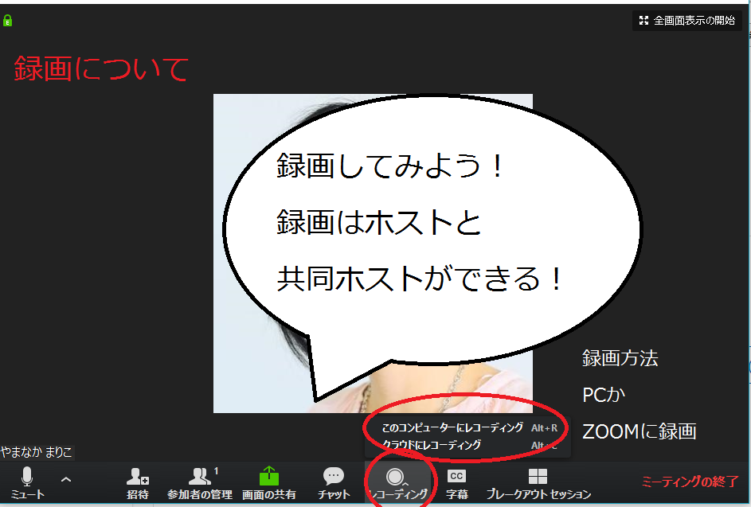This screenshot has height=507, width=751.
Task: Open the チャット chat icon
Action: (x=334, y=483)
